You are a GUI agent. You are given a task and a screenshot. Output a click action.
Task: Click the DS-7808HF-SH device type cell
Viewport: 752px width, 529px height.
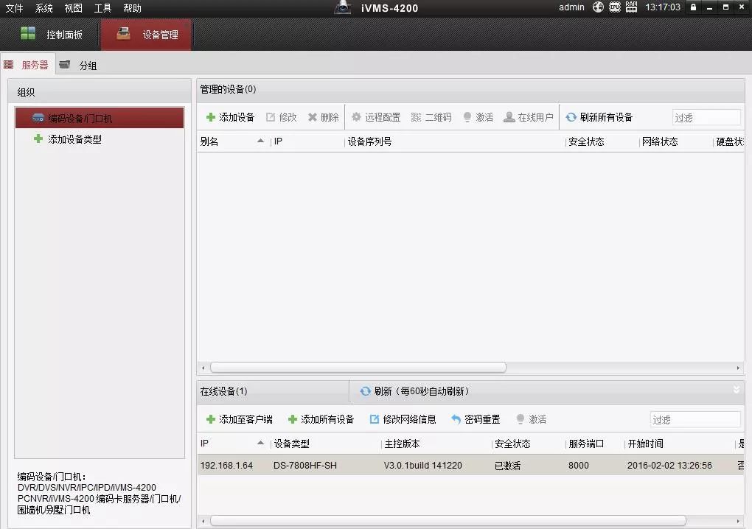[305, 466]
